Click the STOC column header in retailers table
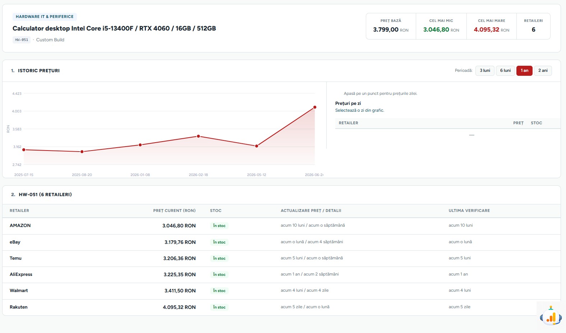The image size is (566, 333). point(216,211)
